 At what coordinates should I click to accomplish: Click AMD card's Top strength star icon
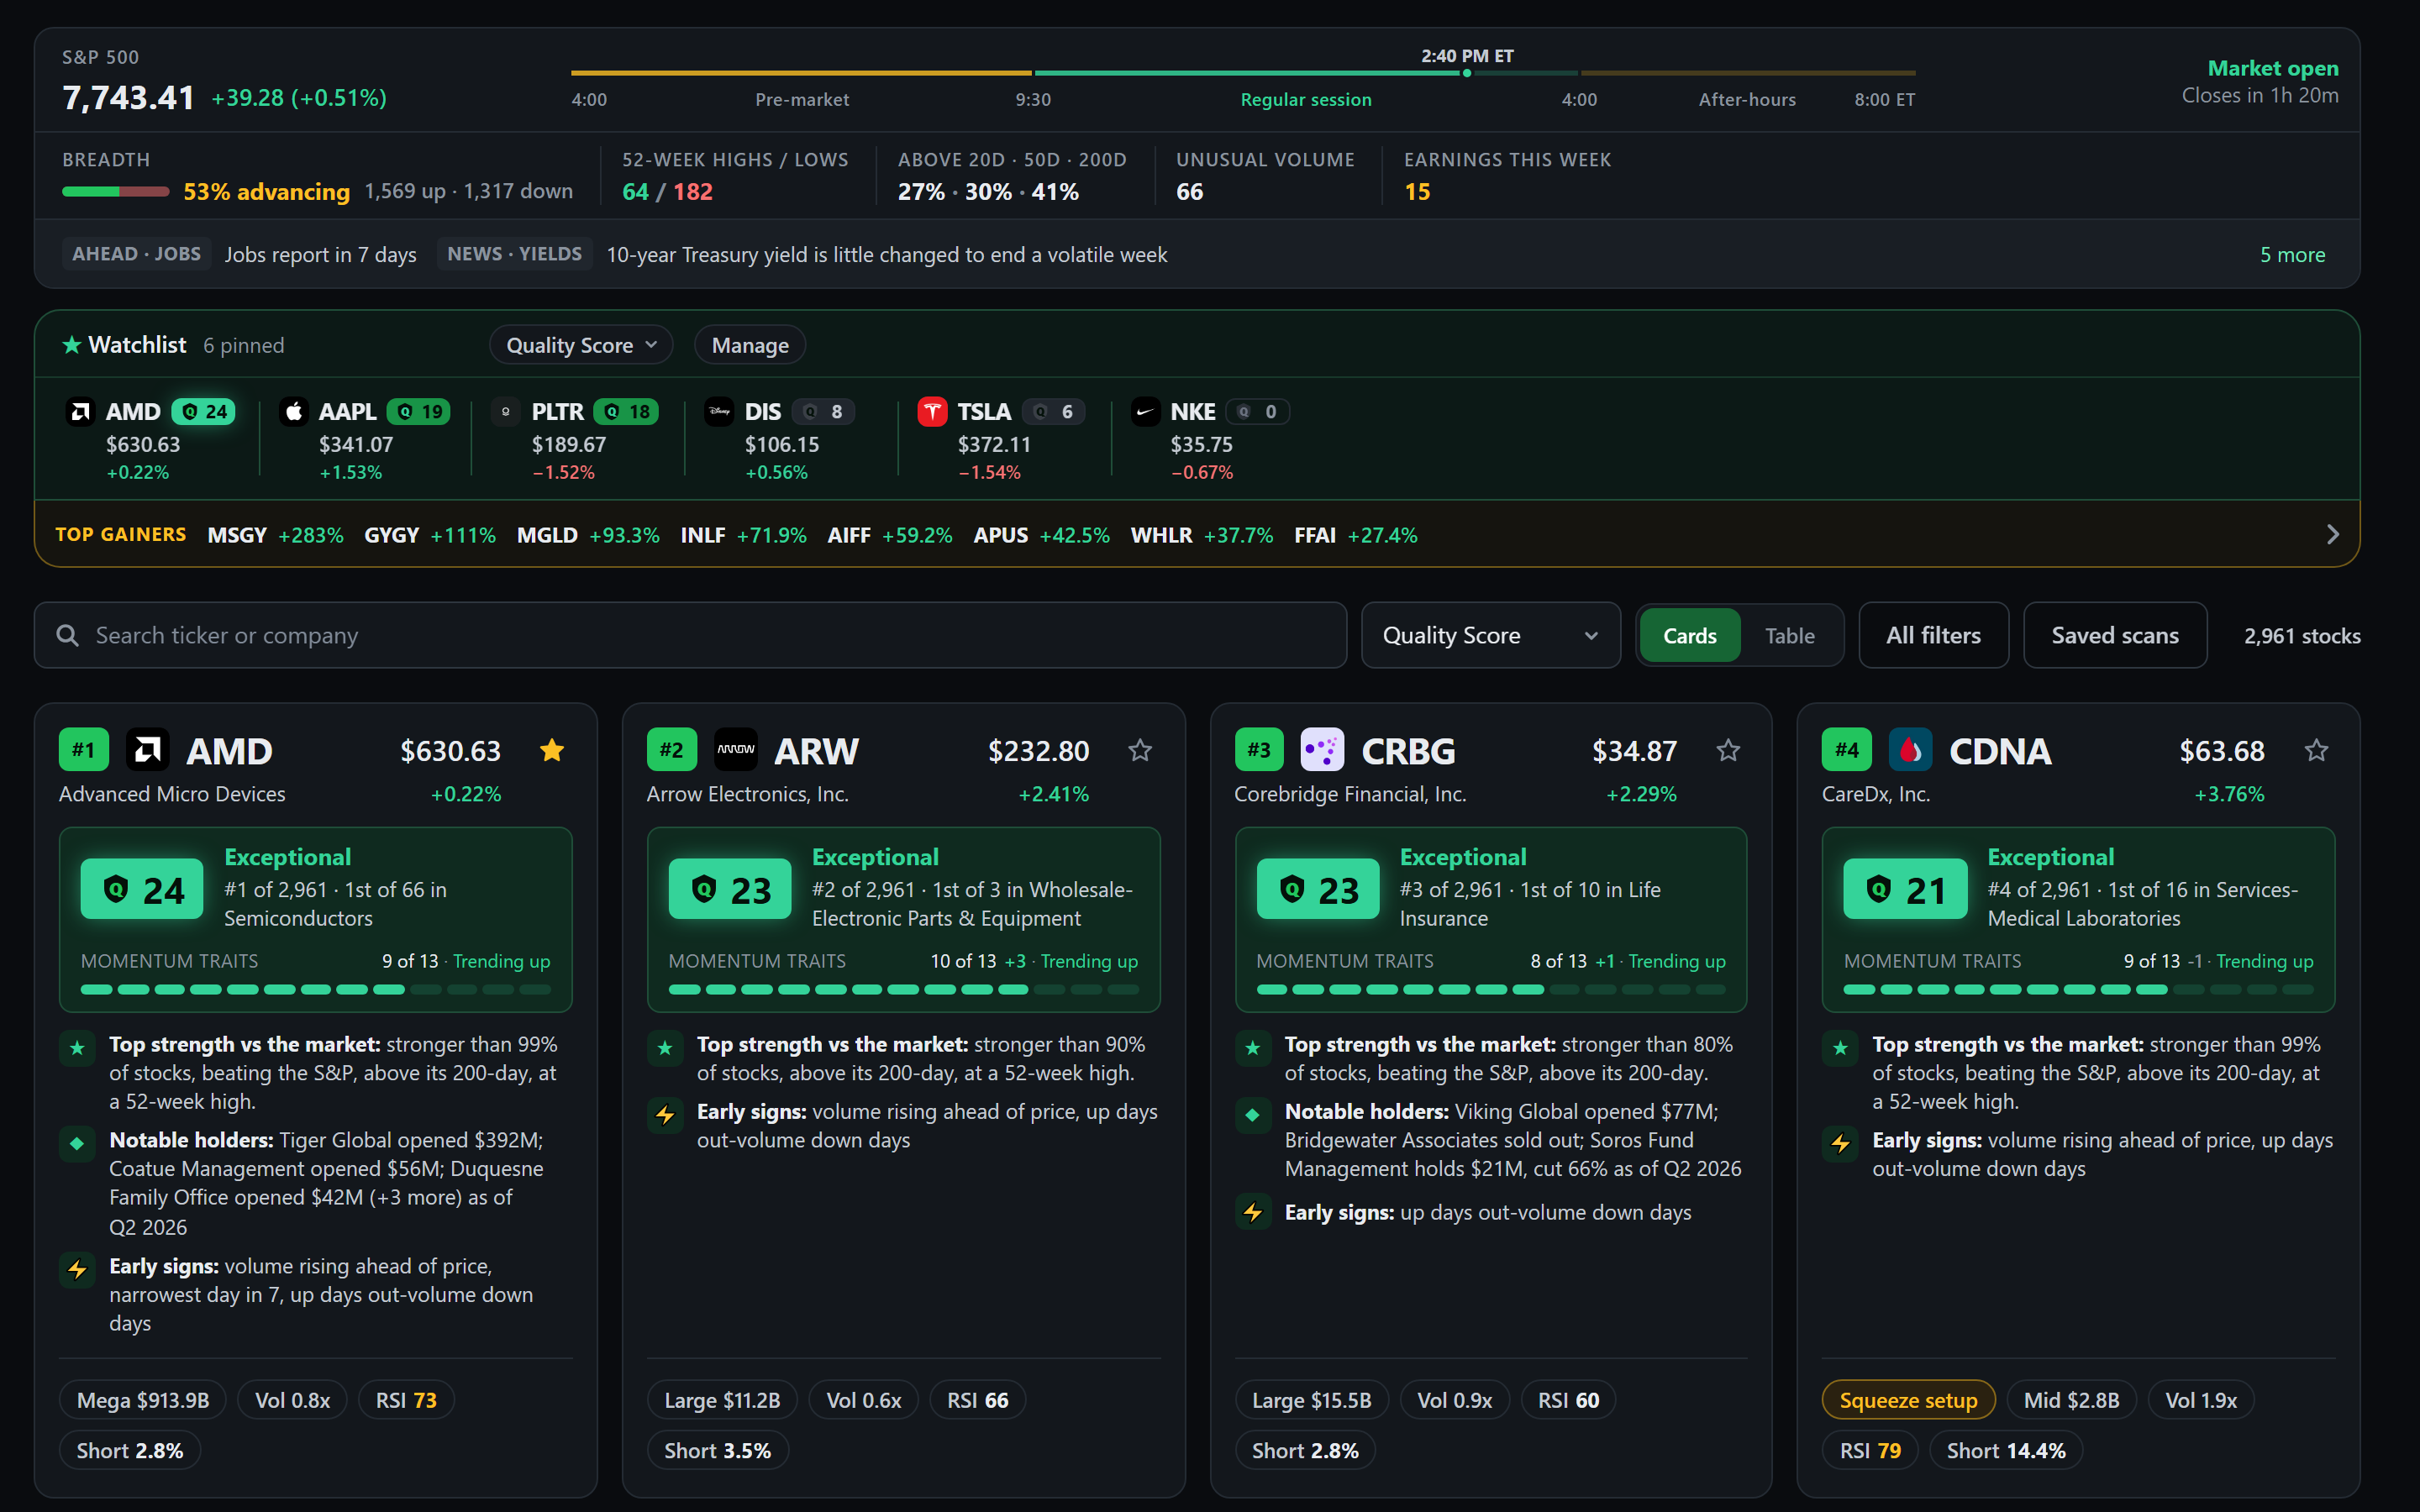coord(77,1048)
